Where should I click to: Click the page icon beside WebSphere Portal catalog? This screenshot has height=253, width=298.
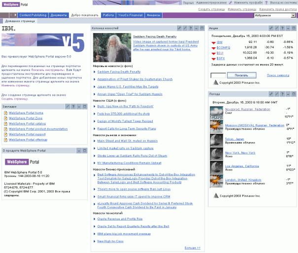point(6,124)
